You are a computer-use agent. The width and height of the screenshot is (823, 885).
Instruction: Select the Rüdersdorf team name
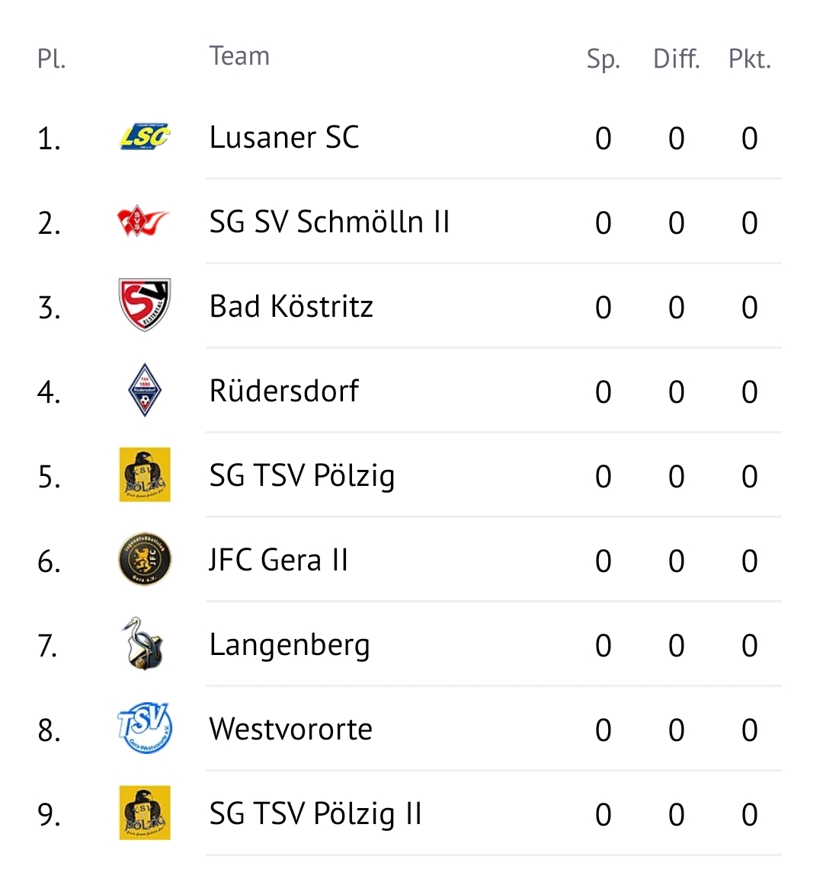[x=284, y=391]
